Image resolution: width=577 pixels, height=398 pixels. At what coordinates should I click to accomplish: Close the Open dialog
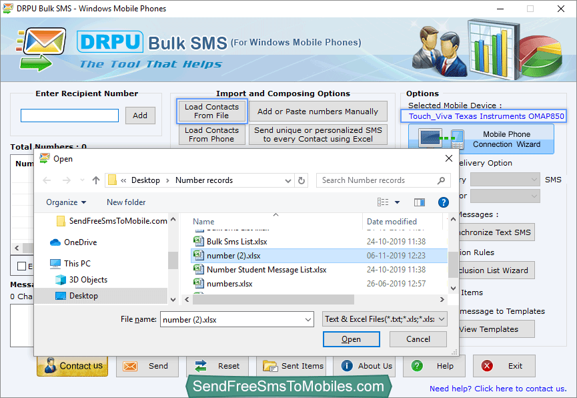pos(449,158)
